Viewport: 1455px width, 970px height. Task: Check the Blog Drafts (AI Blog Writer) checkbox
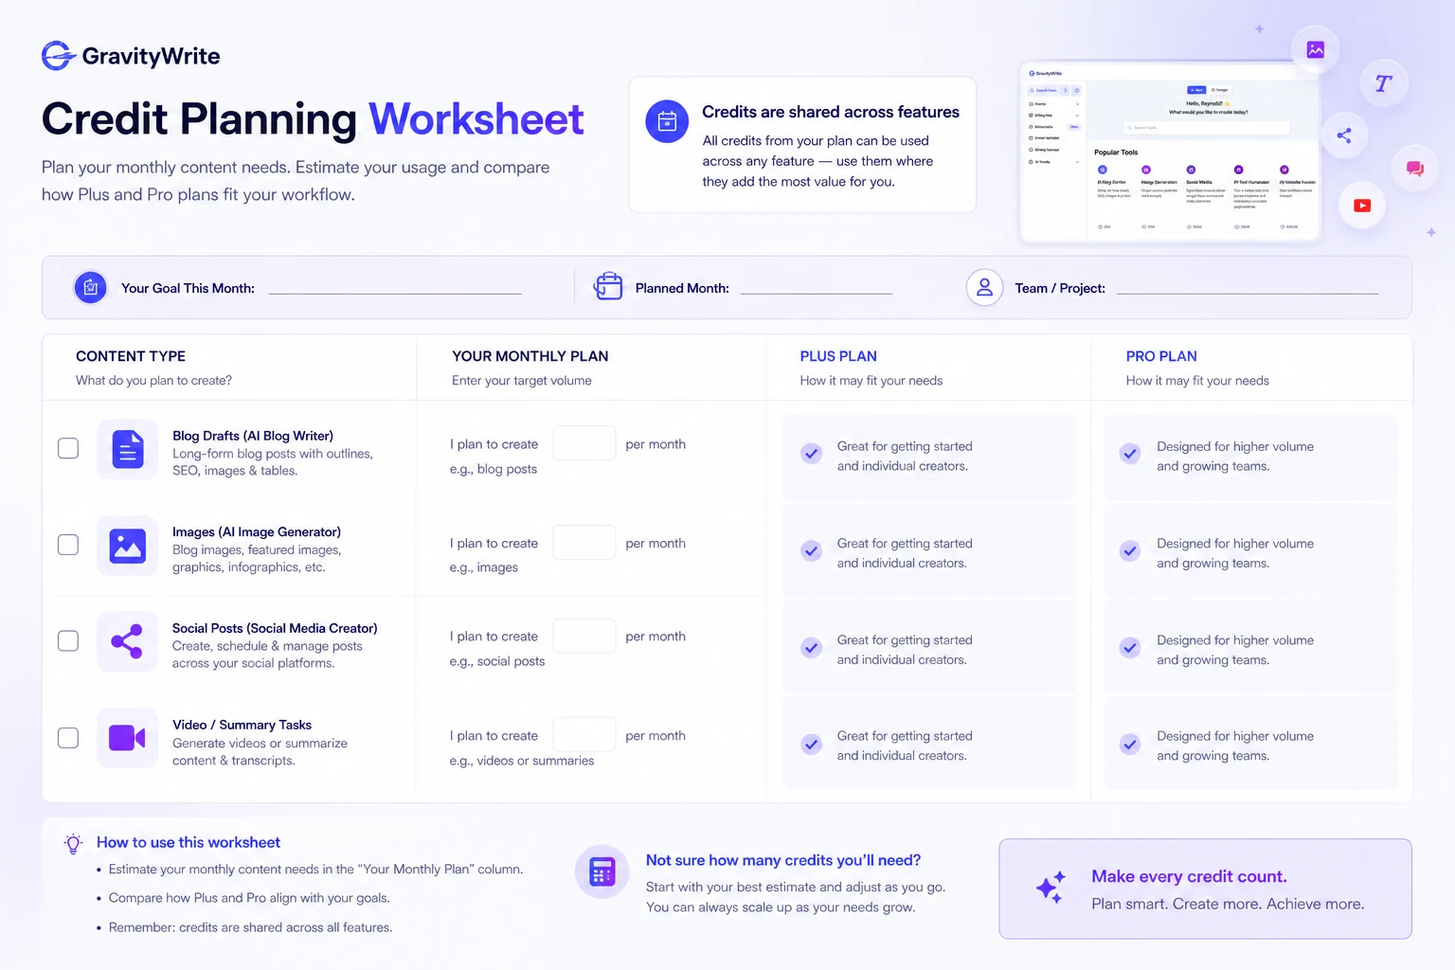pos(68,448)
